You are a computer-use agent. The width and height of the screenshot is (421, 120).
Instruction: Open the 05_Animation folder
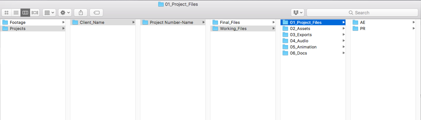[x=313, y=47]
